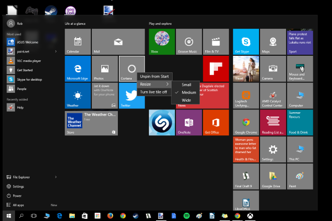This screenshot has width=332, height=221.
Task: Open the LibreOffice tile
Action: [x=246, y=201]
